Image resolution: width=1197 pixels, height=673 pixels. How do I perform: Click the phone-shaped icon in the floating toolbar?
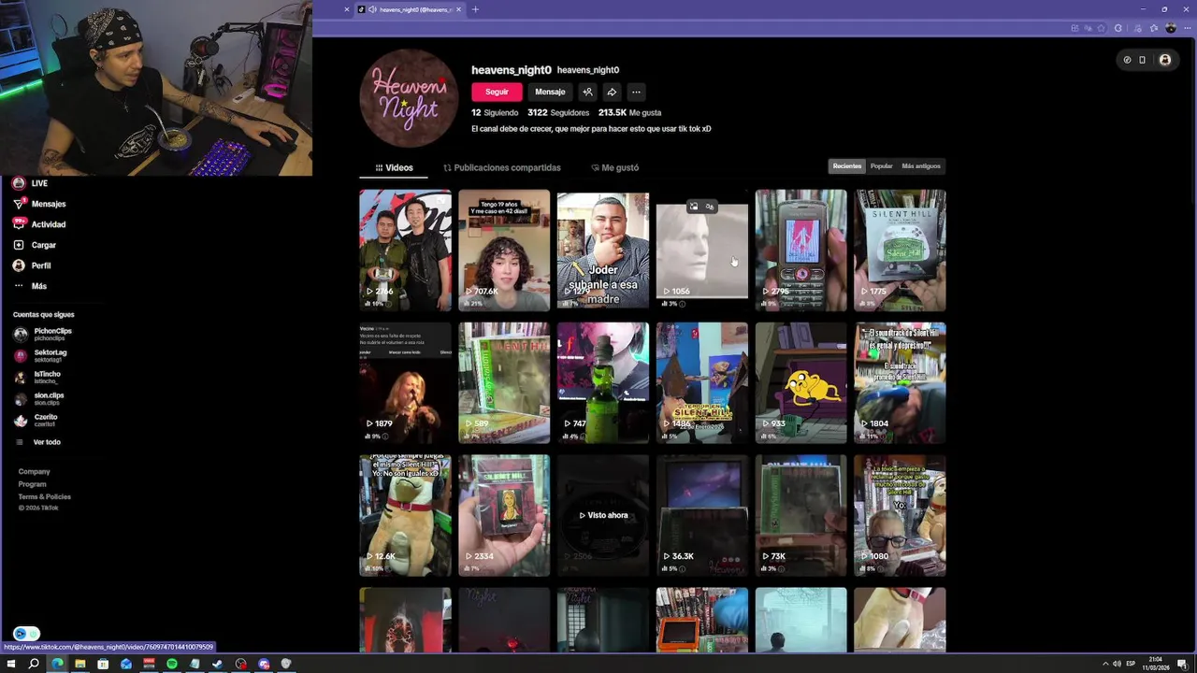pyautogui.click(x=1142, y=60)
